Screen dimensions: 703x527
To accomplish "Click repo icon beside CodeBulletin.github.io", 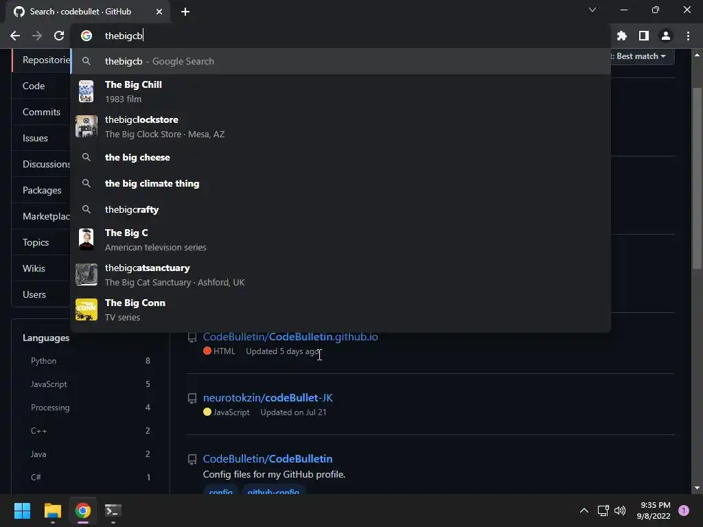I will click(192, 337).
